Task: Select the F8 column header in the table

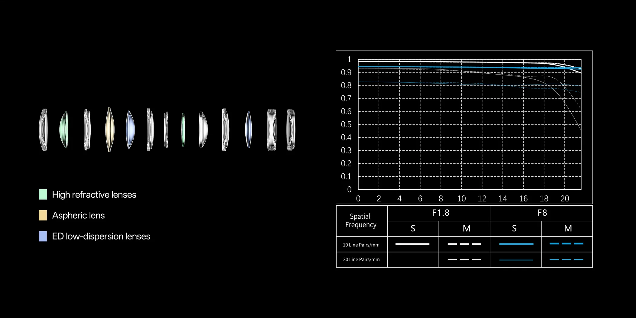Action: 542,213
